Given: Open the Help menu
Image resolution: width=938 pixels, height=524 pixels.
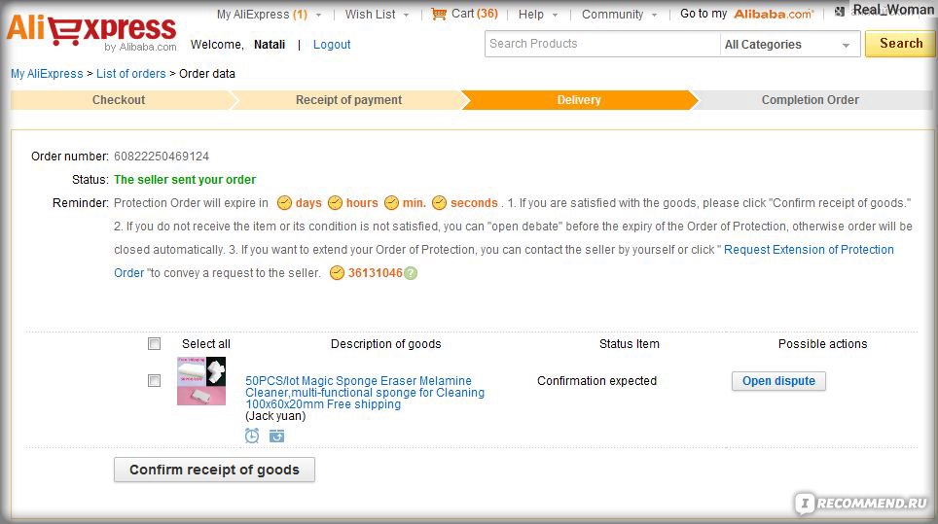Looking at the screenshot, I should tap(538, 15).
